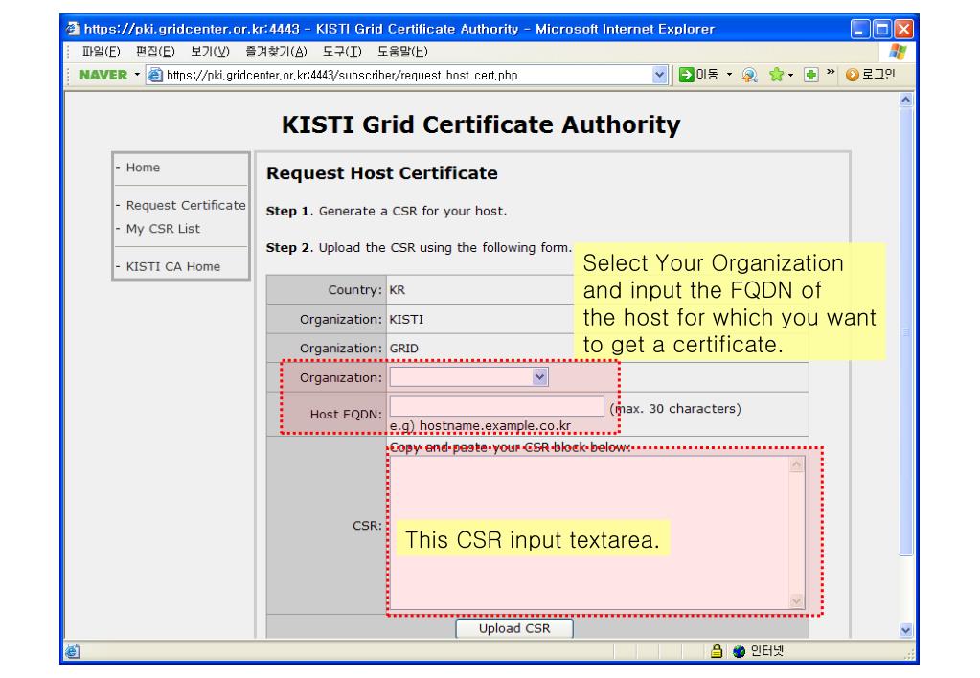
Task: Click the page vertical scrollbar thumb
Action: pyautogui.click(x=905, y=331)
